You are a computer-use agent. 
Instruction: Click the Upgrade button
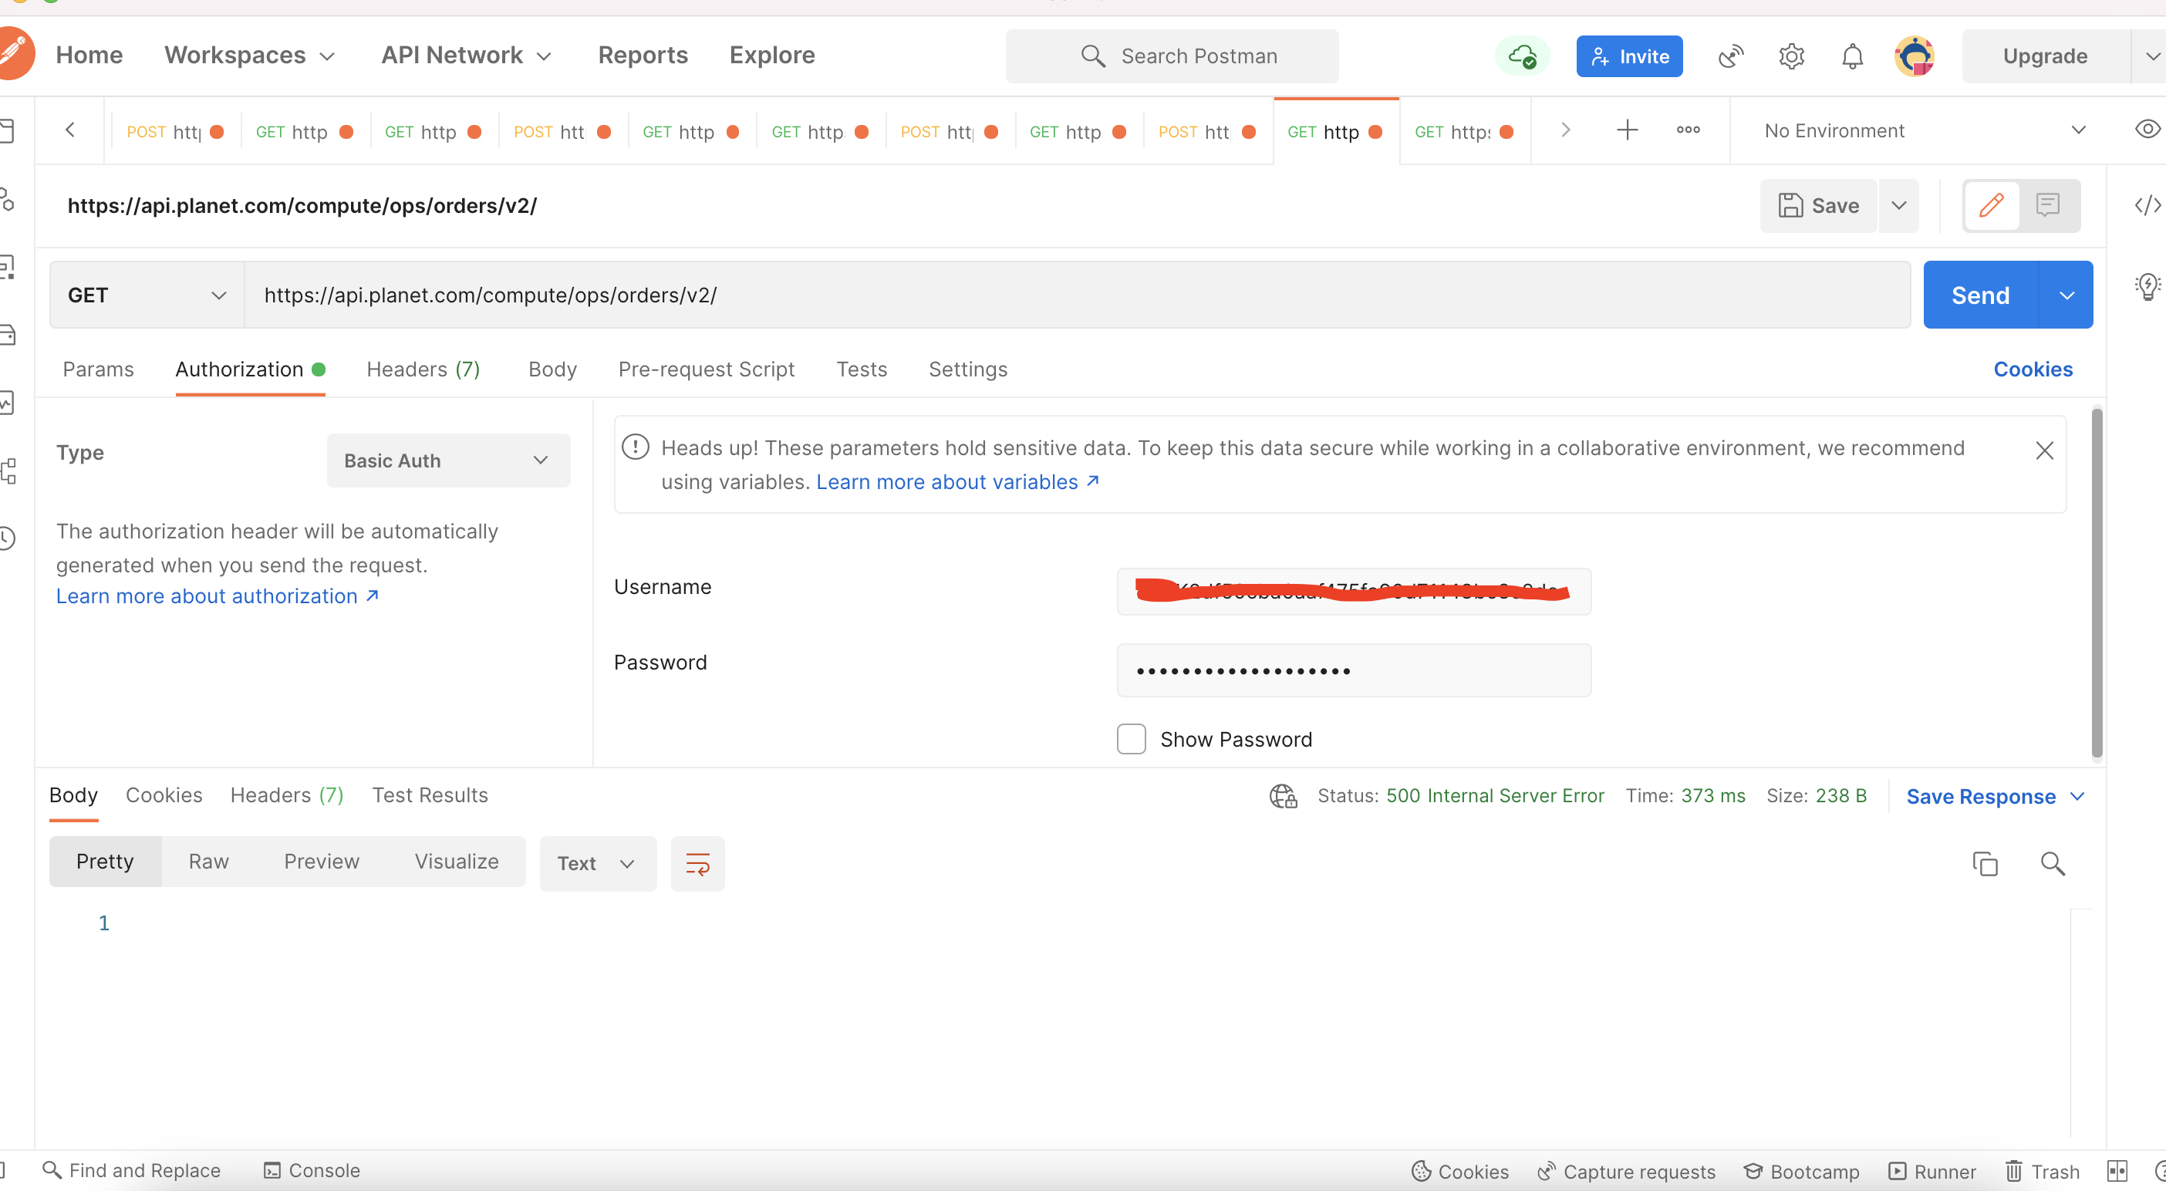2045,56
